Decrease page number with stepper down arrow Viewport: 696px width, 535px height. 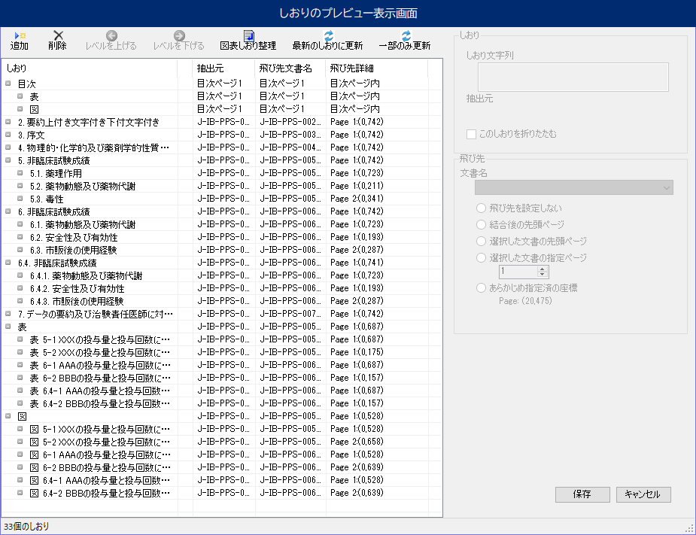[542, 275]
